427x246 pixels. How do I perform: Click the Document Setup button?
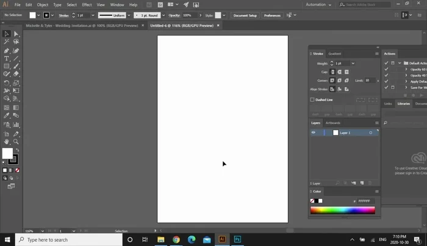[245, 15]
